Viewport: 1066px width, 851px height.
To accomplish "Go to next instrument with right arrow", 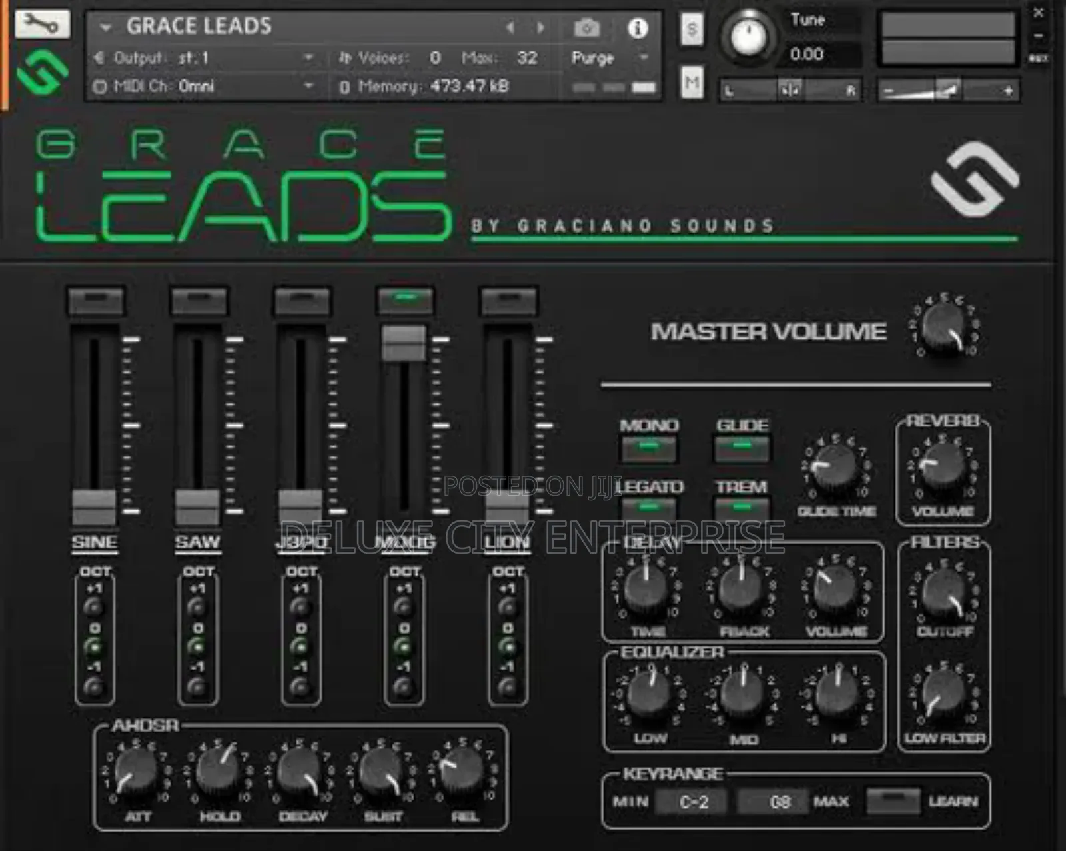I will (x=540, y=27).
